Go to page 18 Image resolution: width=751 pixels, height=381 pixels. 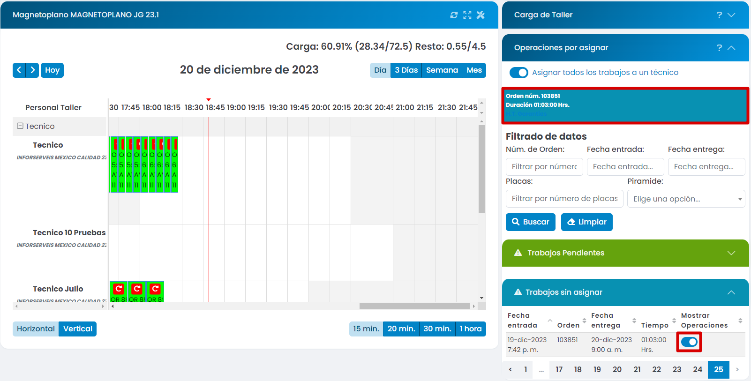[578, 369]
